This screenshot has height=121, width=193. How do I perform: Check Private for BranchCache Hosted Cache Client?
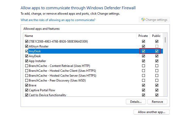(143, 71)
